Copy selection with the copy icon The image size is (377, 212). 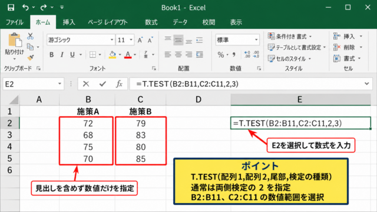point(30,47)
